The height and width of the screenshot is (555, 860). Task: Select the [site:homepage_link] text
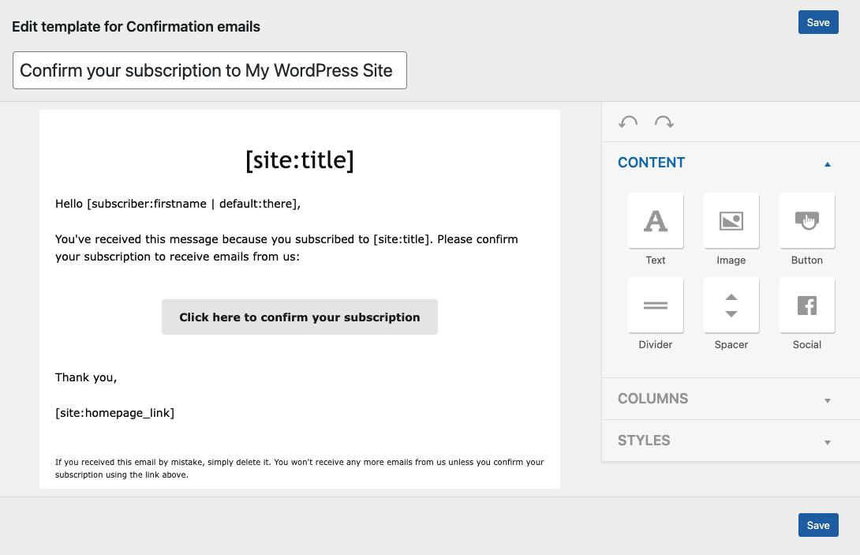coord(114,412)
